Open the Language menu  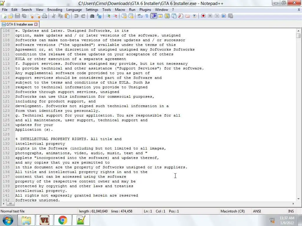[74, 10]
